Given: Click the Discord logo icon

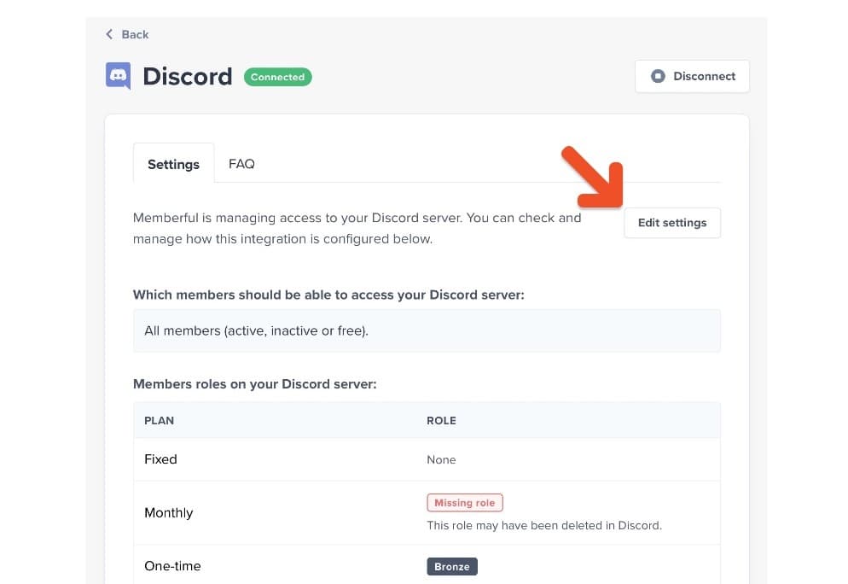Looking at the screenshot, I should (118, 76).
